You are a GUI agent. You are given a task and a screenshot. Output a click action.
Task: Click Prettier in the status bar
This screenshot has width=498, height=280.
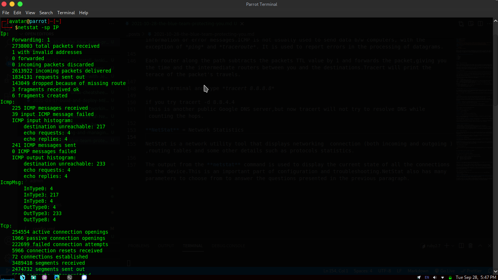(x=471, y=271)
